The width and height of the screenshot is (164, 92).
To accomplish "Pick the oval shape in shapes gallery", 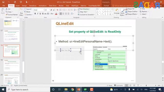I will [x=108, y=9].
